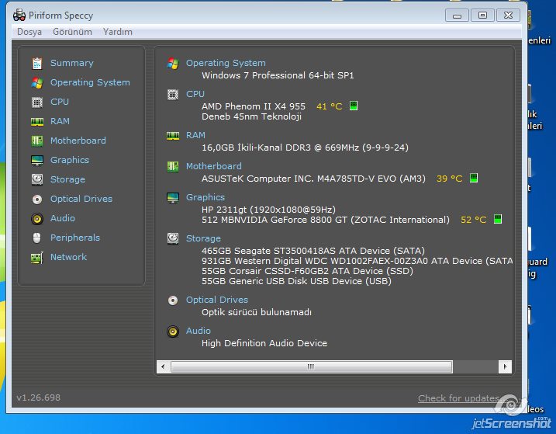Click the Graphics monitor icon in sidebar

click(x=37, y=161)
